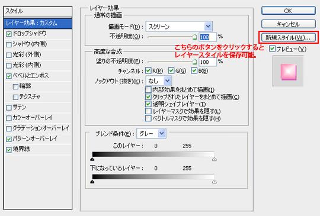This screenshot has width=320, height=216.
Task: Check 内部効果をまとめて描画 option
Action: click(x=148, y=89)
